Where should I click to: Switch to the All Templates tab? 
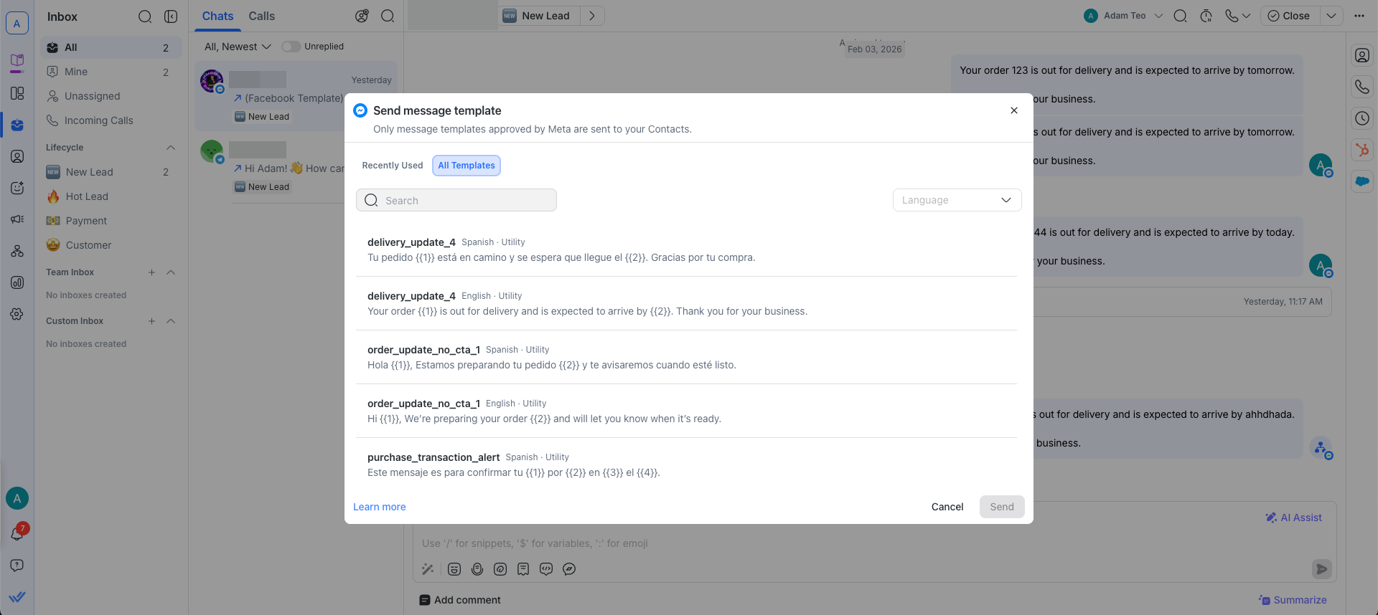coord(466,166)
